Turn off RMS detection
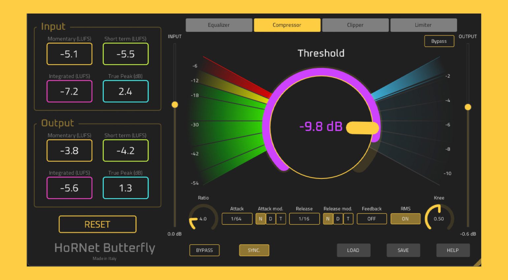The height and width of the screenshot is (280, 508). tap(405, 218)
